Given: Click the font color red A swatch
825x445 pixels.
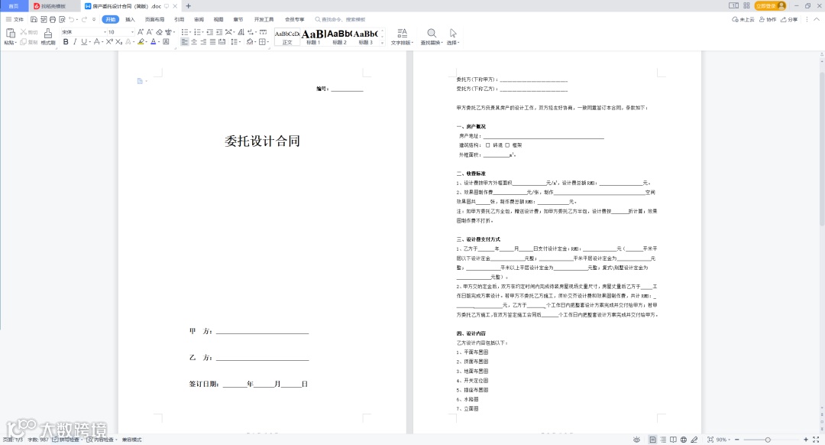Looking at the screenshot, I should [x=153, y=41].
